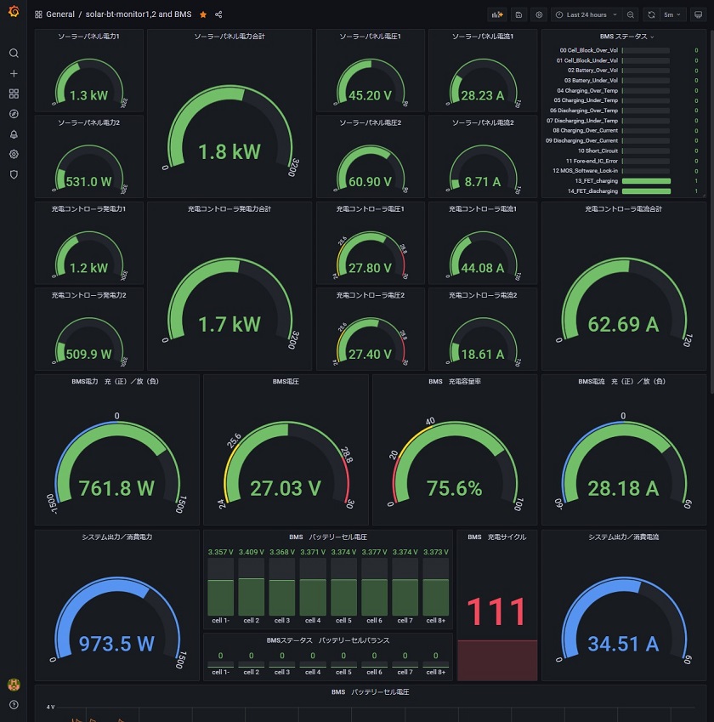Cycle view mode with the monitor icon
This screenshot has width=714, height=722.
(699, 14)
